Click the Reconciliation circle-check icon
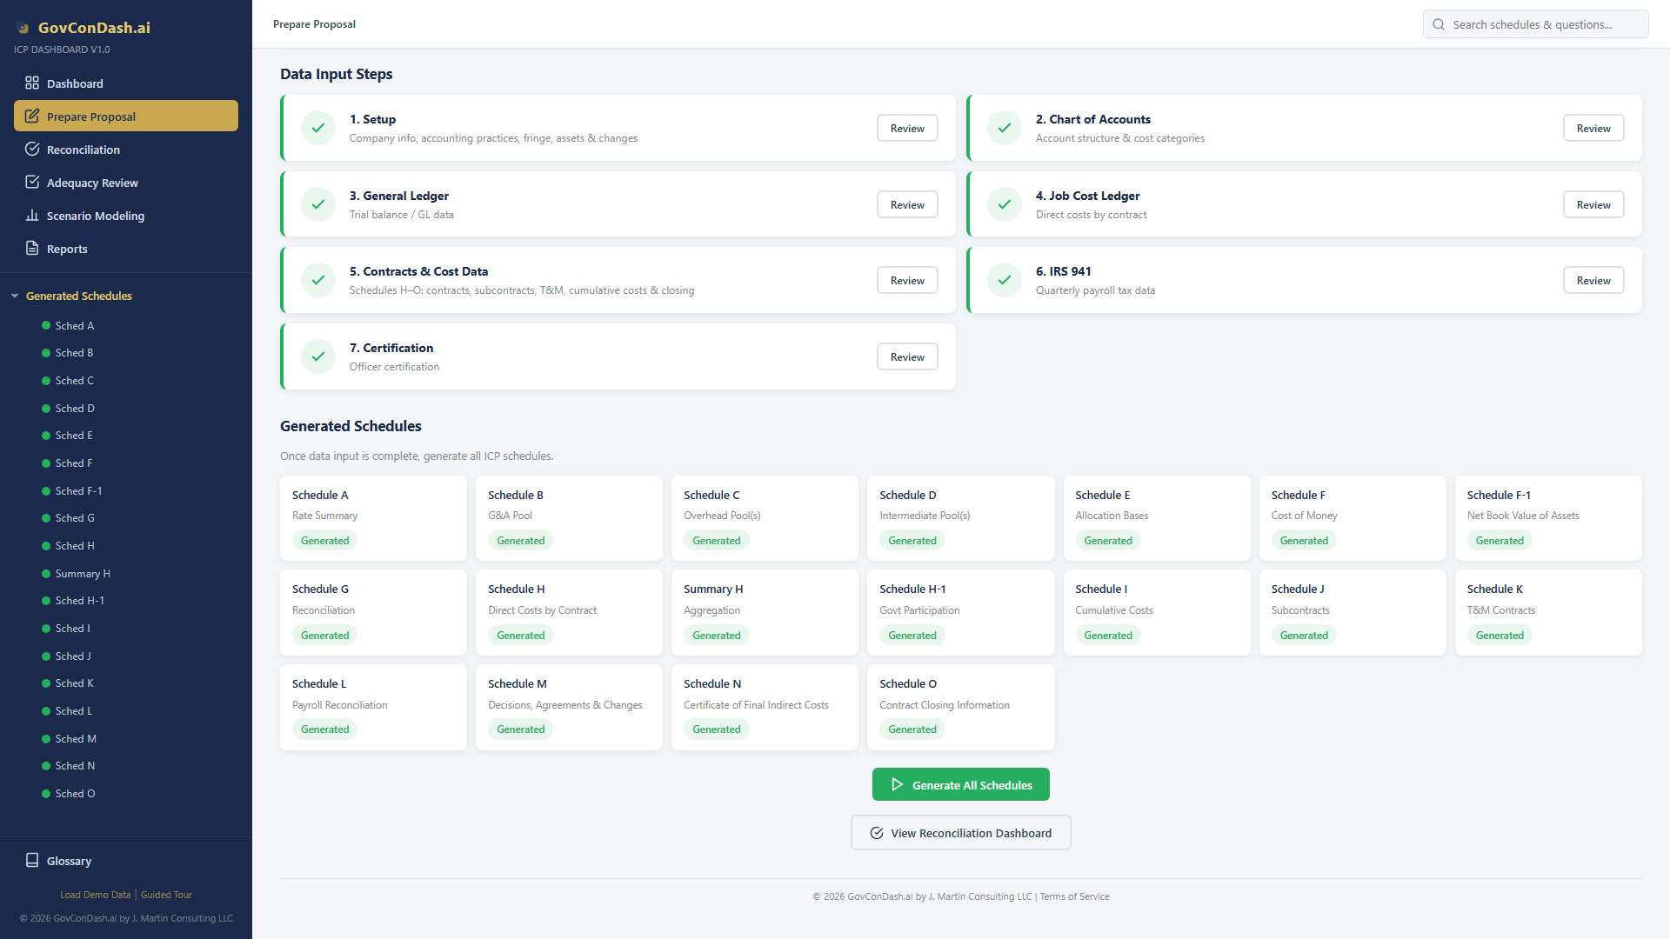Screen dimensions: 1670x939 pos(32,150)
